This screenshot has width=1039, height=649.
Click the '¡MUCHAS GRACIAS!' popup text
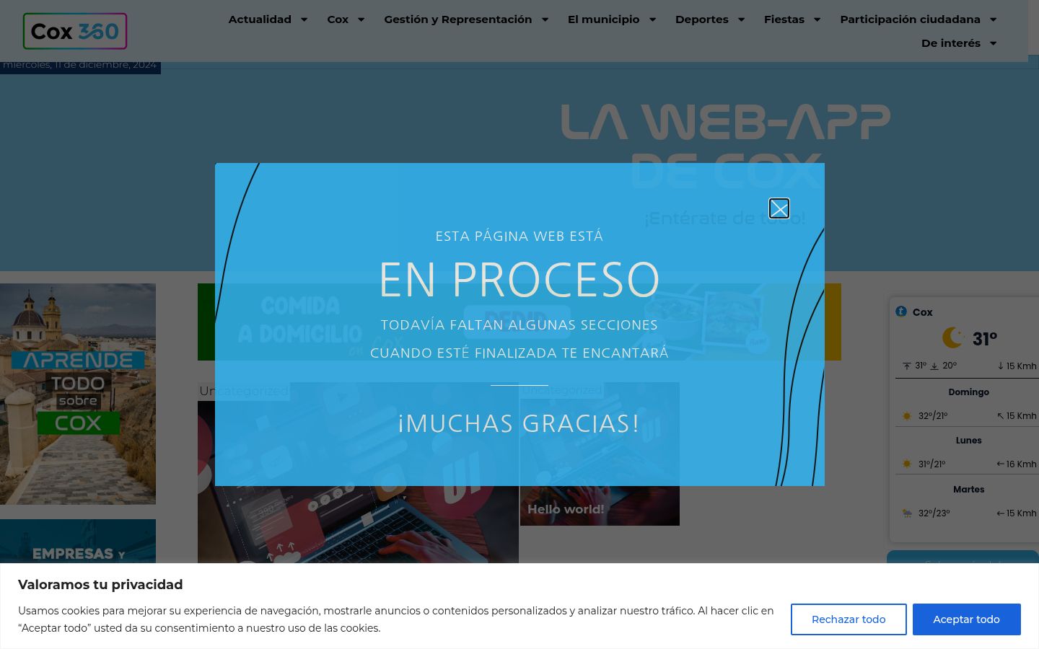[519, 423]
